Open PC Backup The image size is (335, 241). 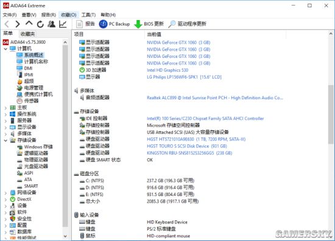tap(115, 24)
